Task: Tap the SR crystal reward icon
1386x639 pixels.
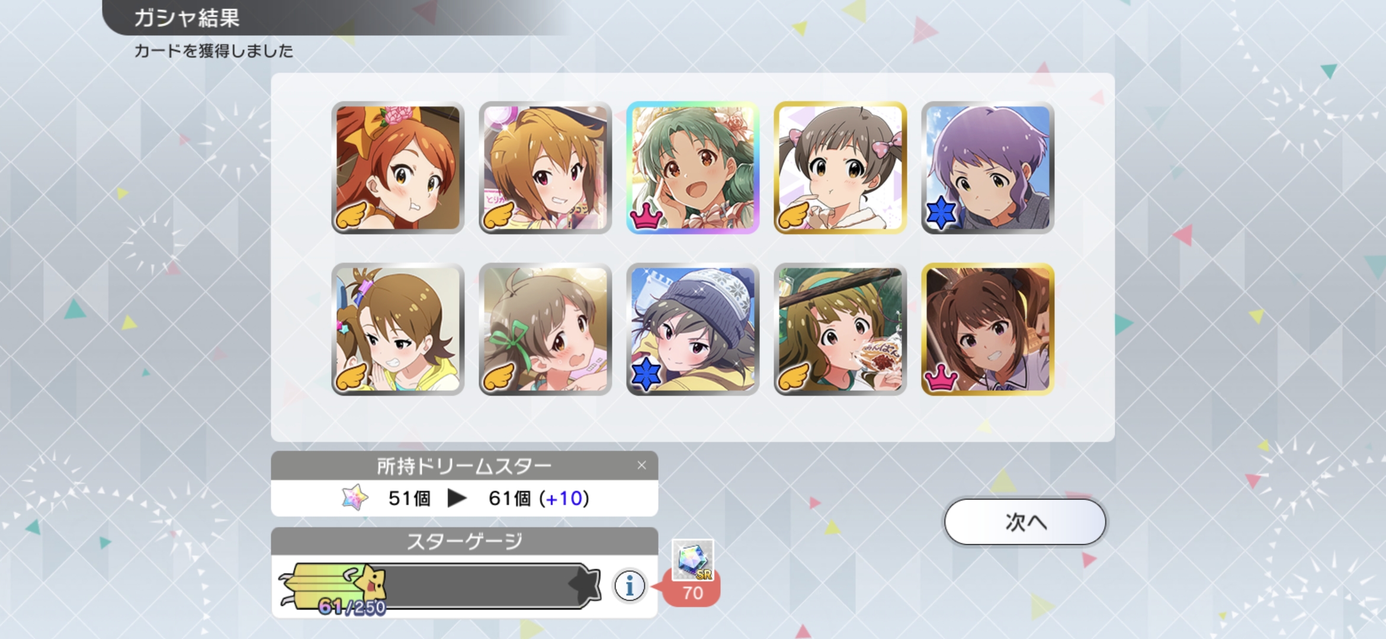Action: pyautogui.click(x=693, y=560)
